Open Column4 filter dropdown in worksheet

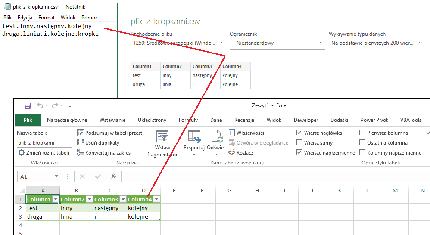click(156, 199)
